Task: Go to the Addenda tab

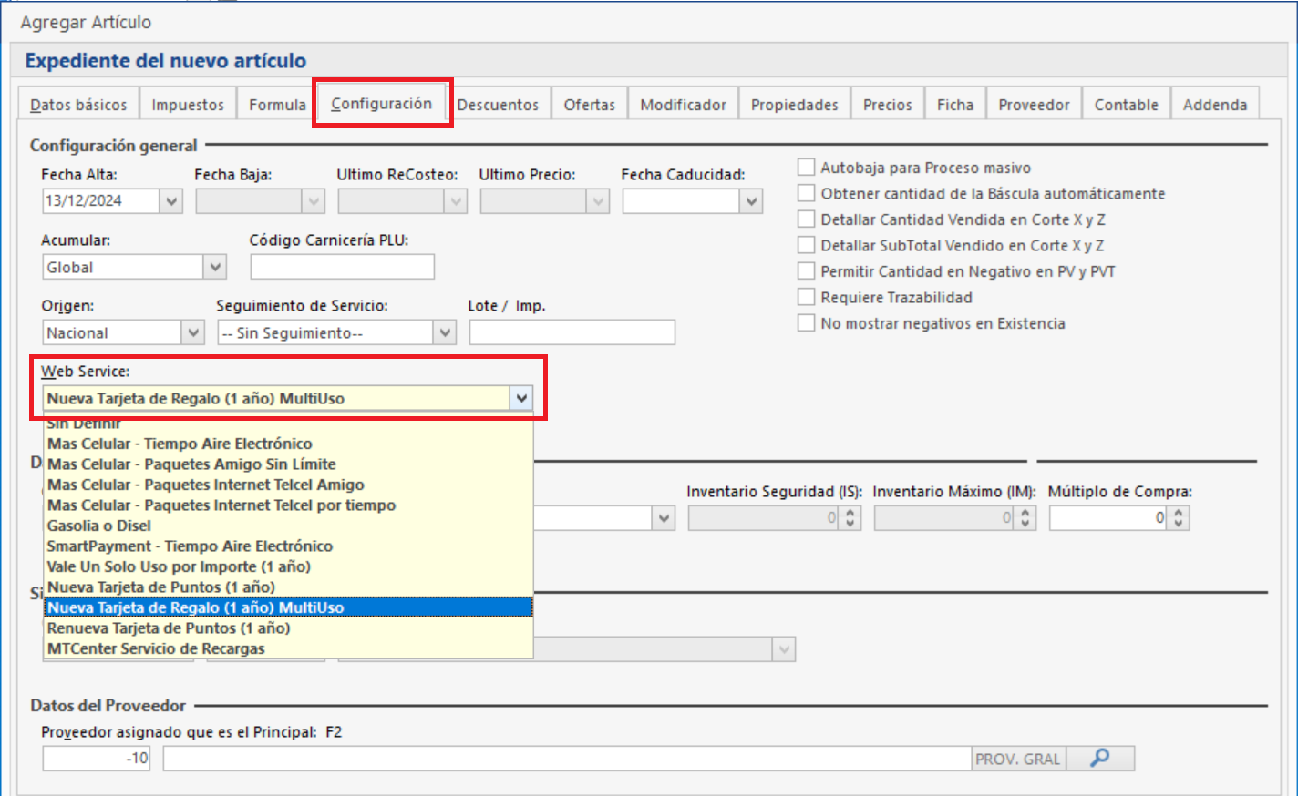Action: pos(1215,105)
